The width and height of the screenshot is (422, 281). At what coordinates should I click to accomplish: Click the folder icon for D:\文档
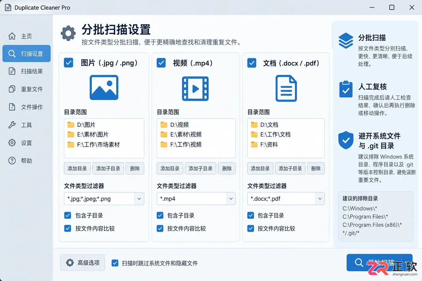[x=254, y=125]
